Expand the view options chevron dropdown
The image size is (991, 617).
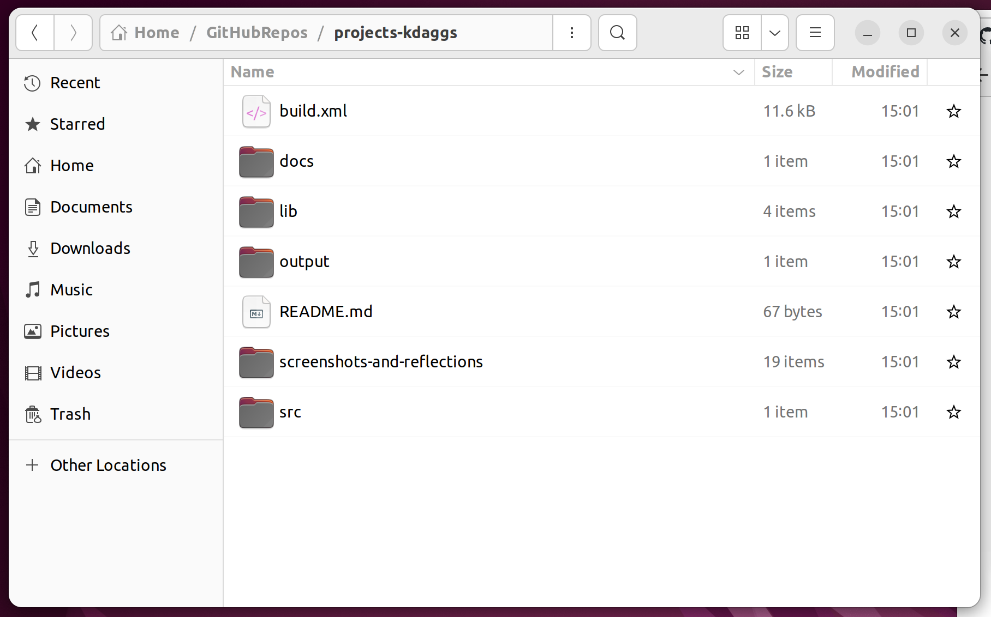(775, 33)
